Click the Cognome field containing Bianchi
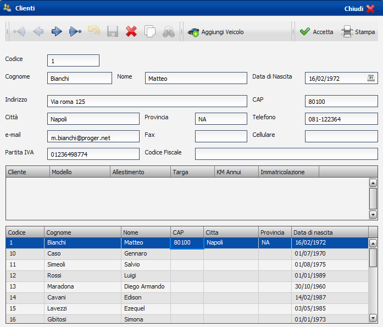 (x=80, y=78)
